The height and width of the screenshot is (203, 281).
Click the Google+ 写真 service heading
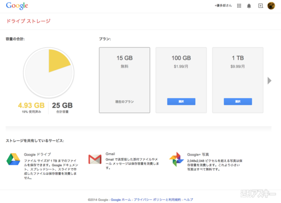[198, 154]
